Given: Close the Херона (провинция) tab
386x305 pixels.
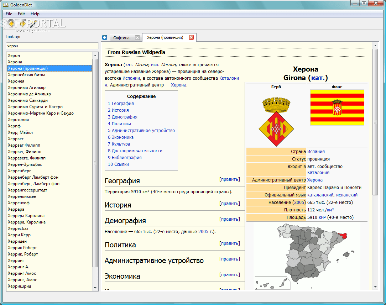Looking at the screenshot, I should click(191, 37).
